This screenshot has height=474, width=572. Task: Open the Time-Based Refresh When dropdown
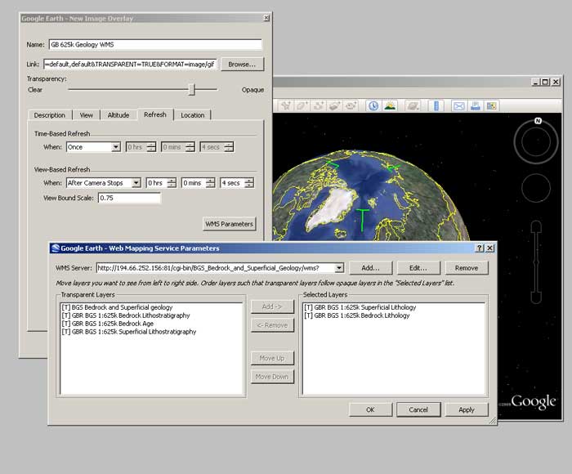(116, 147)
